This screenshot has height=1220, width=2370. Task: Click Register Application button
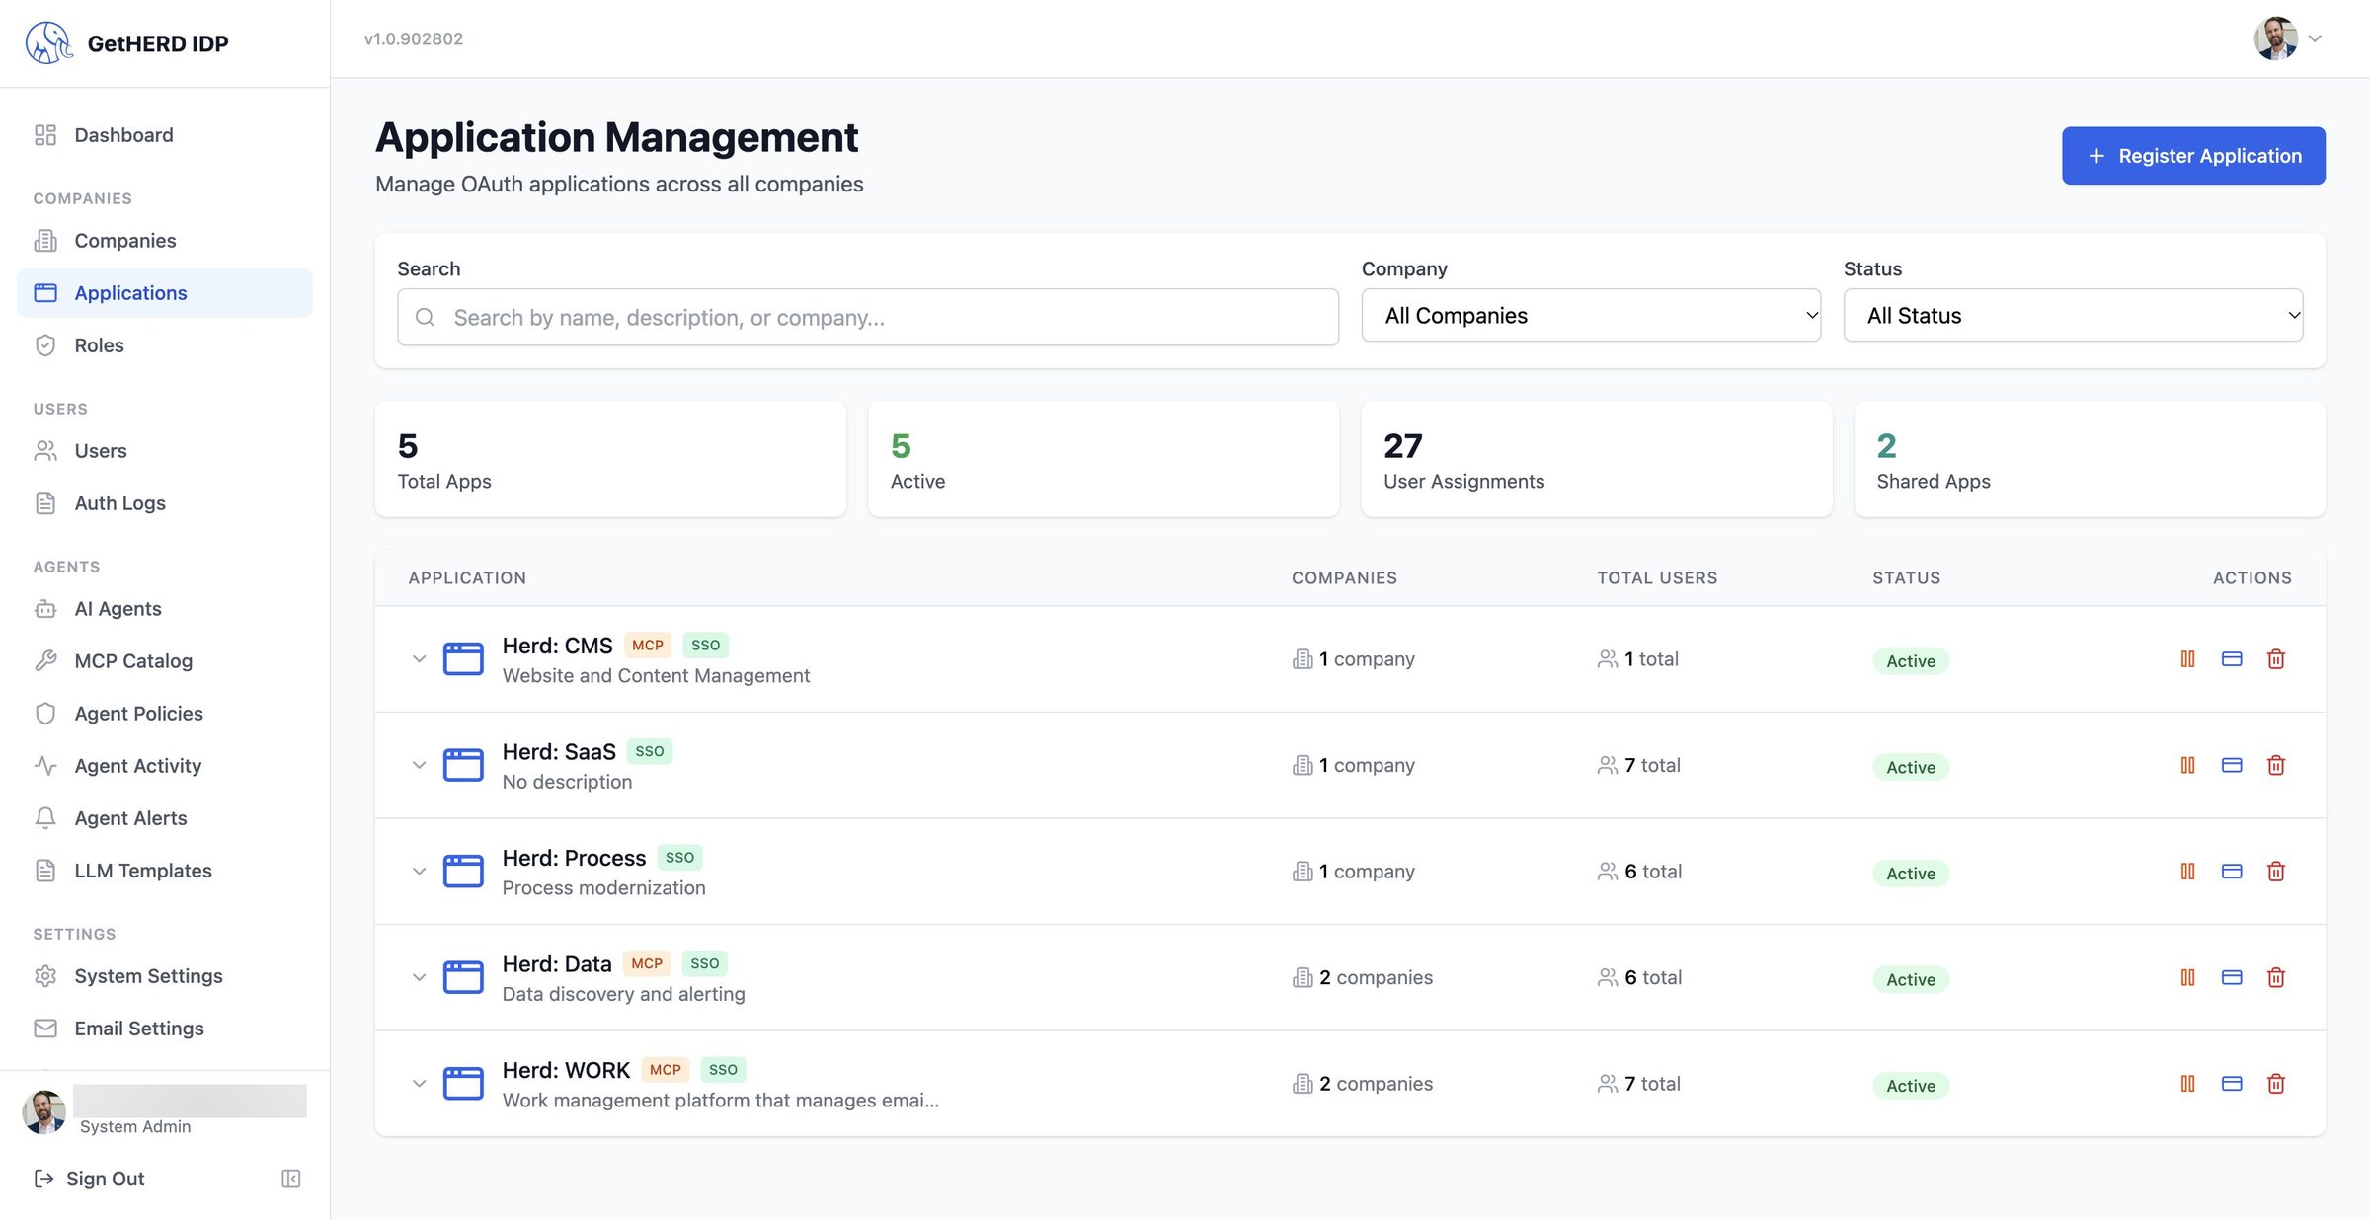pos(2193,155)
